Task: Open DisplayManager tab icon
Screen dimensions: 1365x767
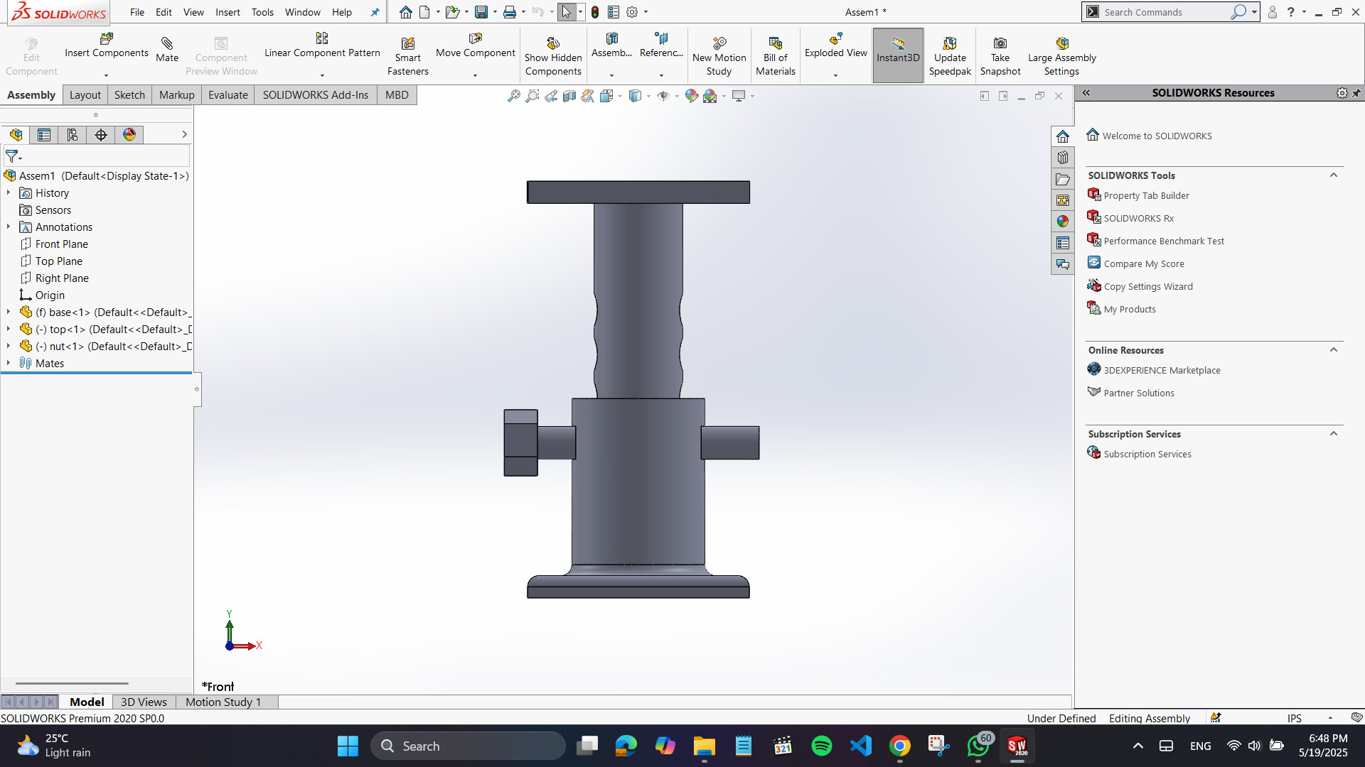Action: coord(129,135)
